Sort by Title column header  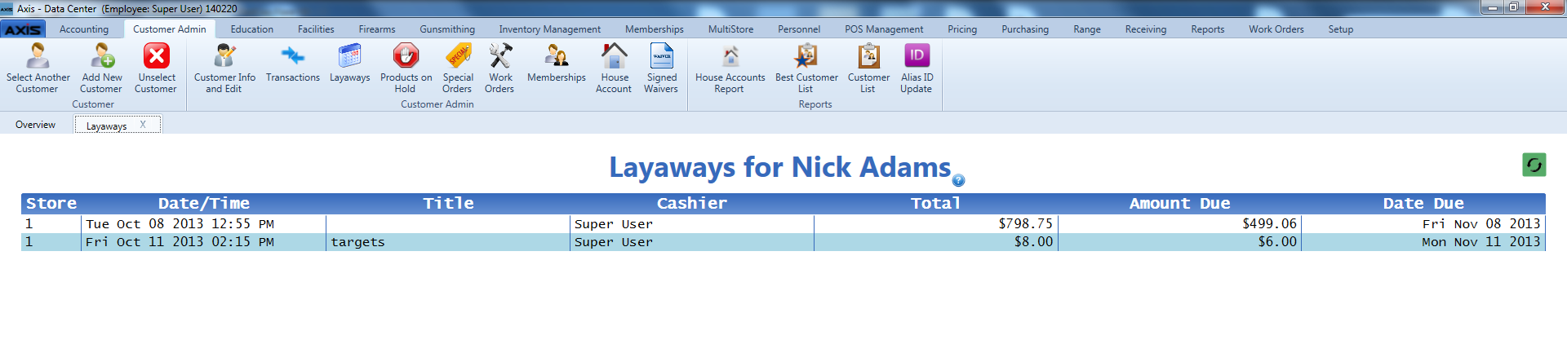(448, 203)
